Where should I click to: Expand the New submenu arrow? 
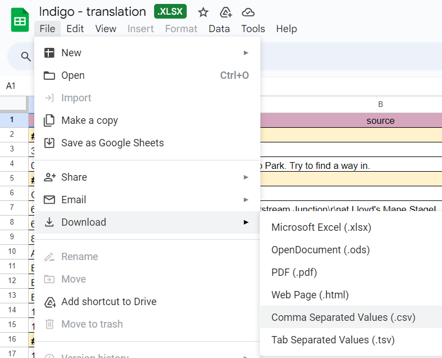click(x=246, y=53)
